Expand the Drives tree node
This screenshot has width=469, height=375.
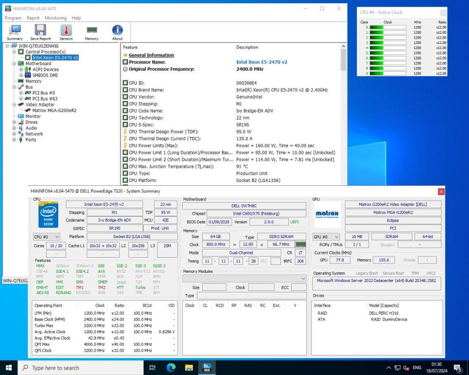pos(14,122)
